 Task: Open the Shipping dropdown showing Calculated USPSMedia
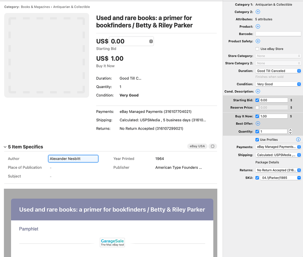[x=278, y=155]
